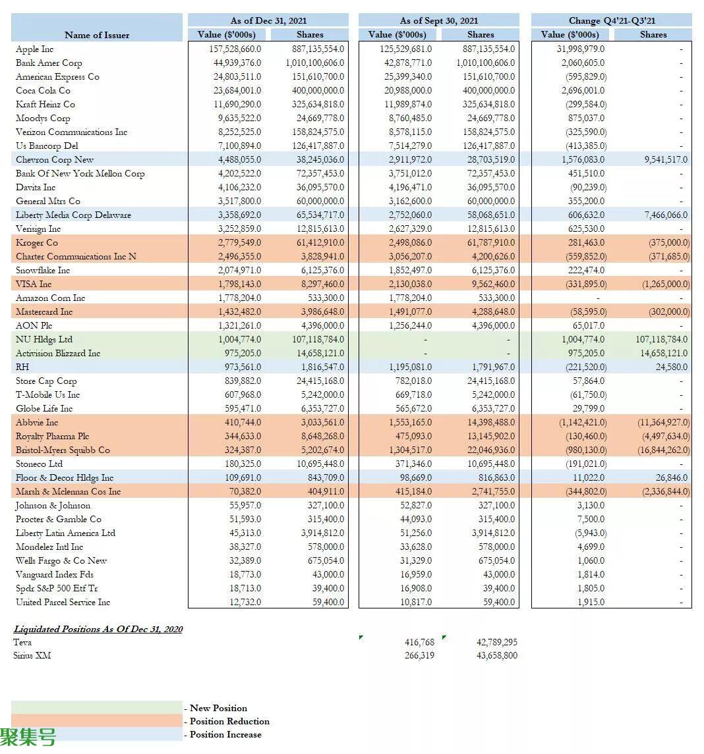
Task: Click Apple's Dec 2021 value 157,528,660.0
Action: [x=235, y=49]
